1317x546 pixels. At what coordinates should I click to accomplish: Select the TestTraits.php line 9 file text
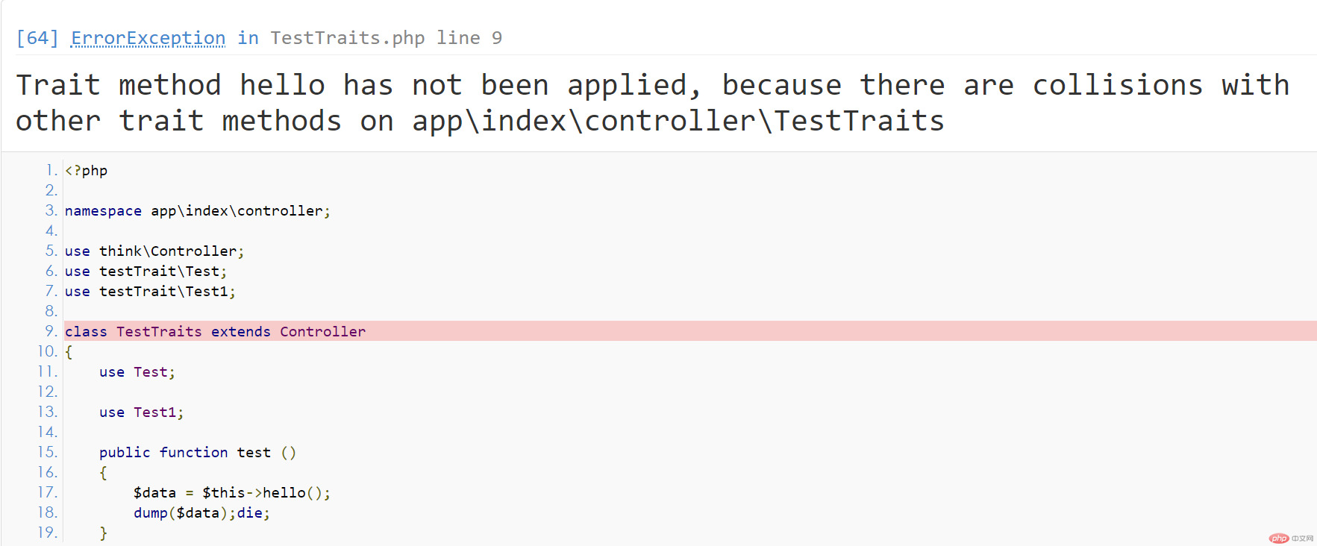[386, 38]
